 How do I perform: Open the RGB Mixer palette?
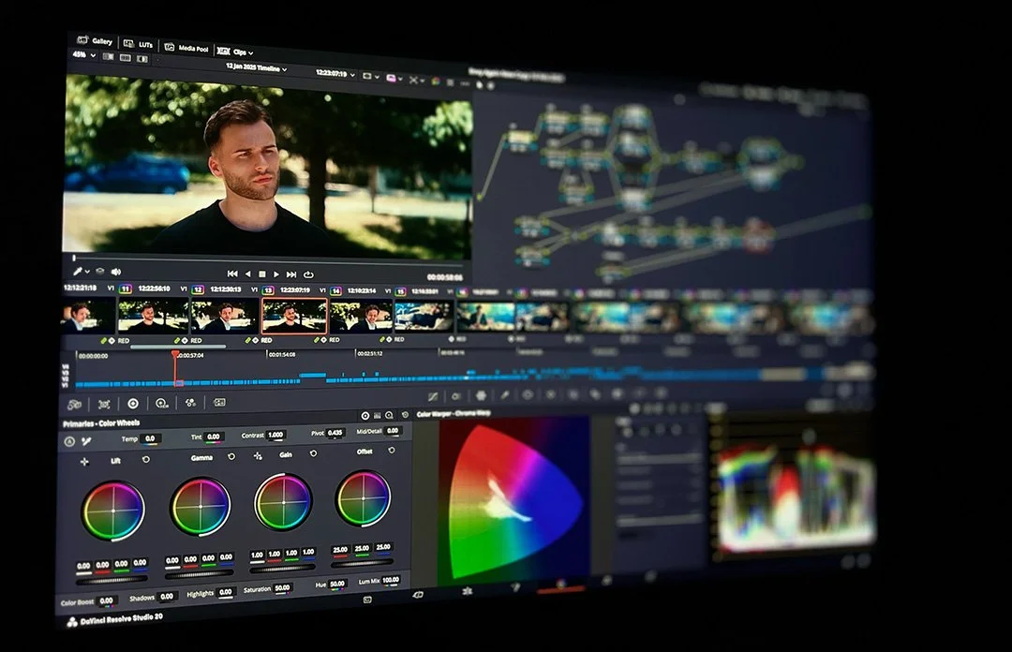[x=190, y=403]
